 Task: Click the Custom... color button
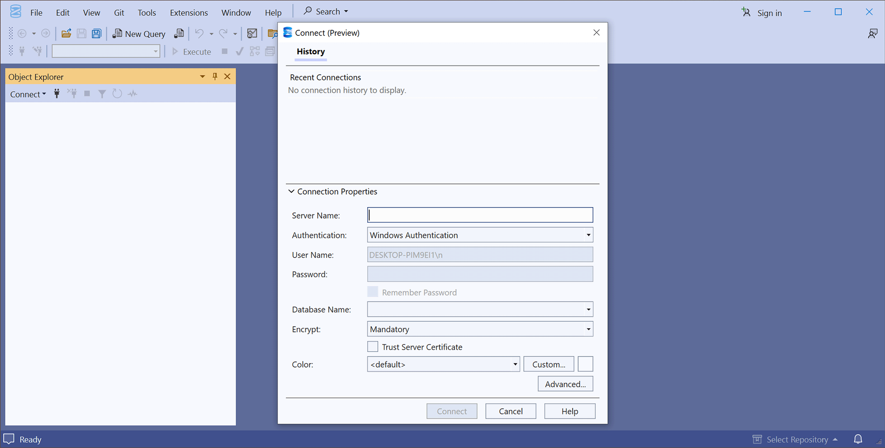(x=549, y=364)
